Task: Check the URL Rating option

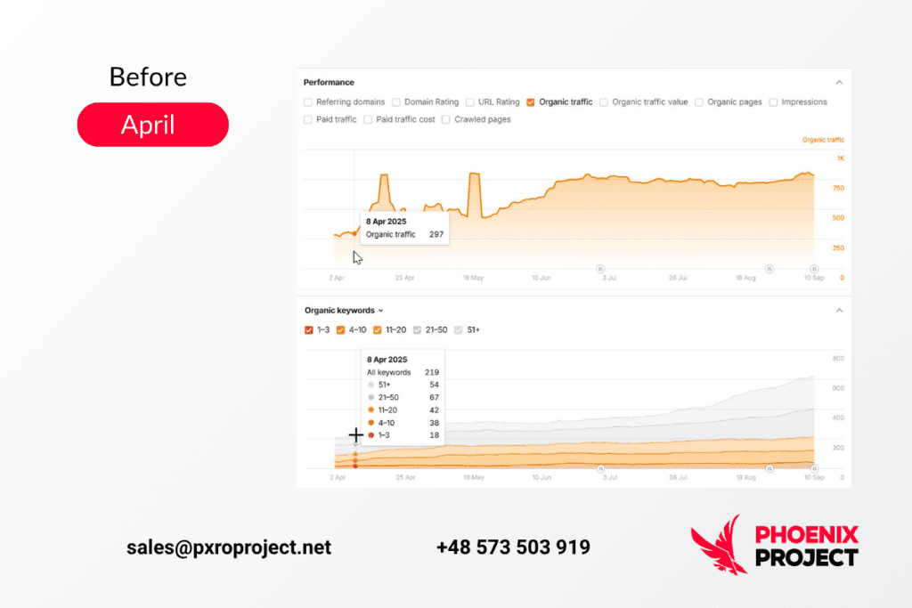Action: pyautogui.click(x=470, y=102)
